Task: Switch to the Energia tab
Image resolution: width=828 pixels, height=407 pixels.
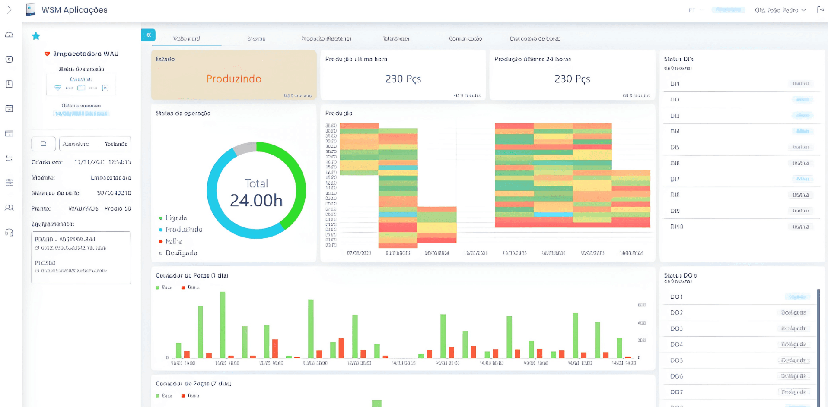Action: coord(256,39)
